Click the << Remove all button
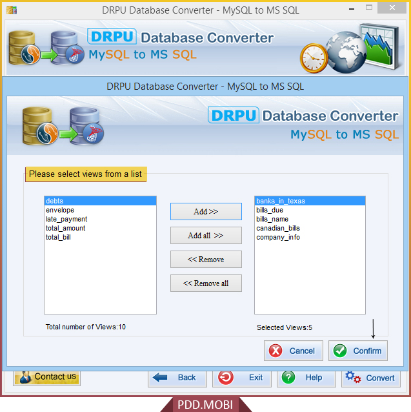411x412 pixels. click(206, 283)
